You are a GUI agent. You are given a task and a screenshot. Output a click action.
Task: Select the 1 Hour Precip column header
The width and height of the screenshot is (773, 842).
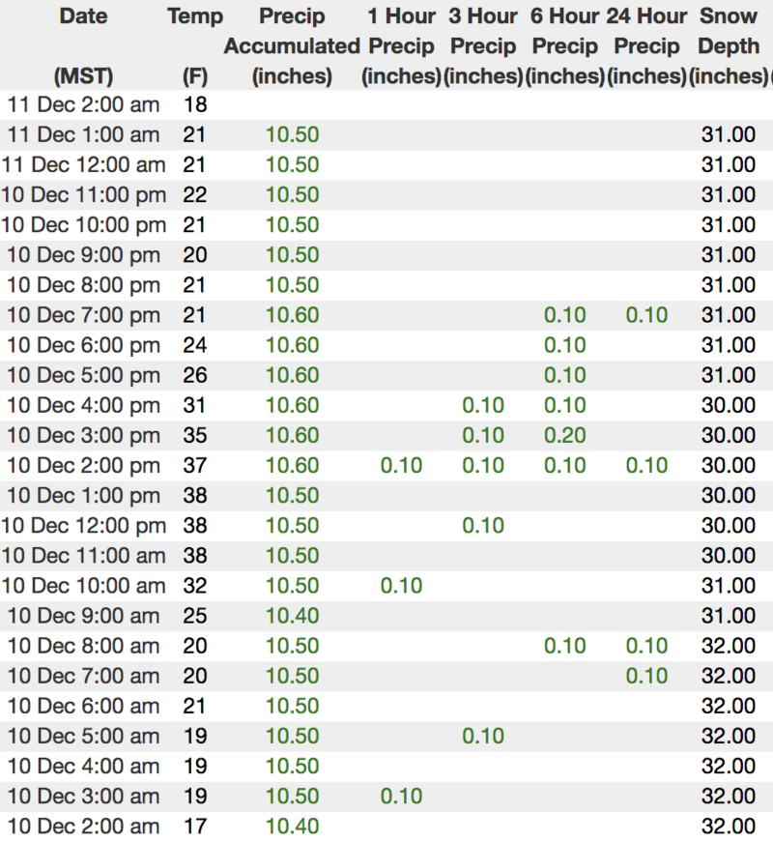401,45
